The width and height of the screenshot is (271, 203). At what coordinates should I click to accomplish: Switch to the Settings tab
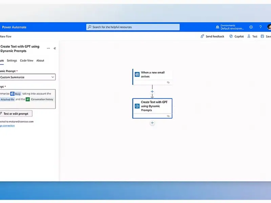tap(12, 61)
